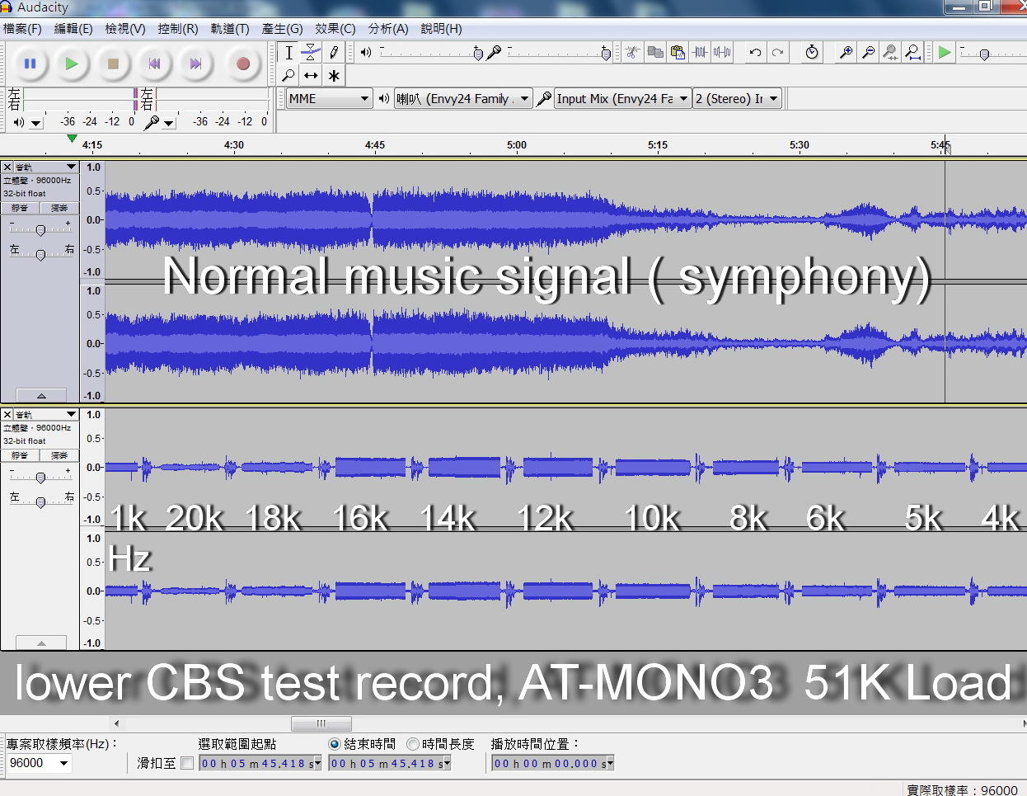Open the 2 (Stereo) channels dropdown
Image resolution: width=1027 pixels, height=796 pixels.
(x=737, y=99)
